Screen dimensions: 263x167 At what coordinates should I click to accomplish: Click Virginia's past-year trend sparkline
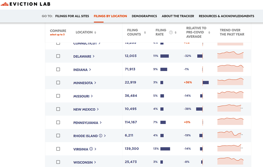(x=230, y=148)
